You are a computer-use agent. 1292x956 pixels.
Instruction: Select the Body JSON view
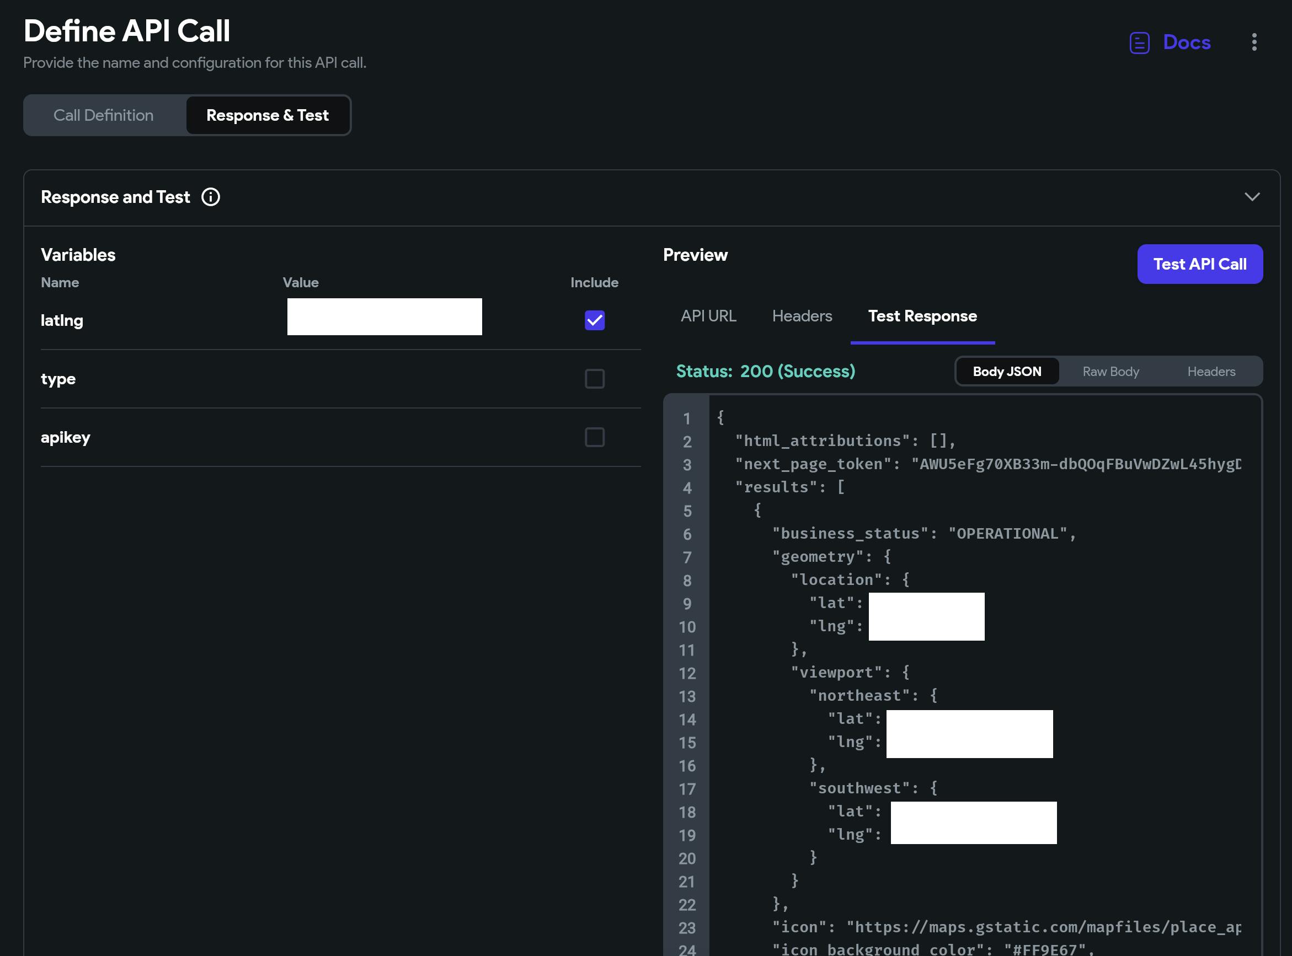tap(1006, 372)
